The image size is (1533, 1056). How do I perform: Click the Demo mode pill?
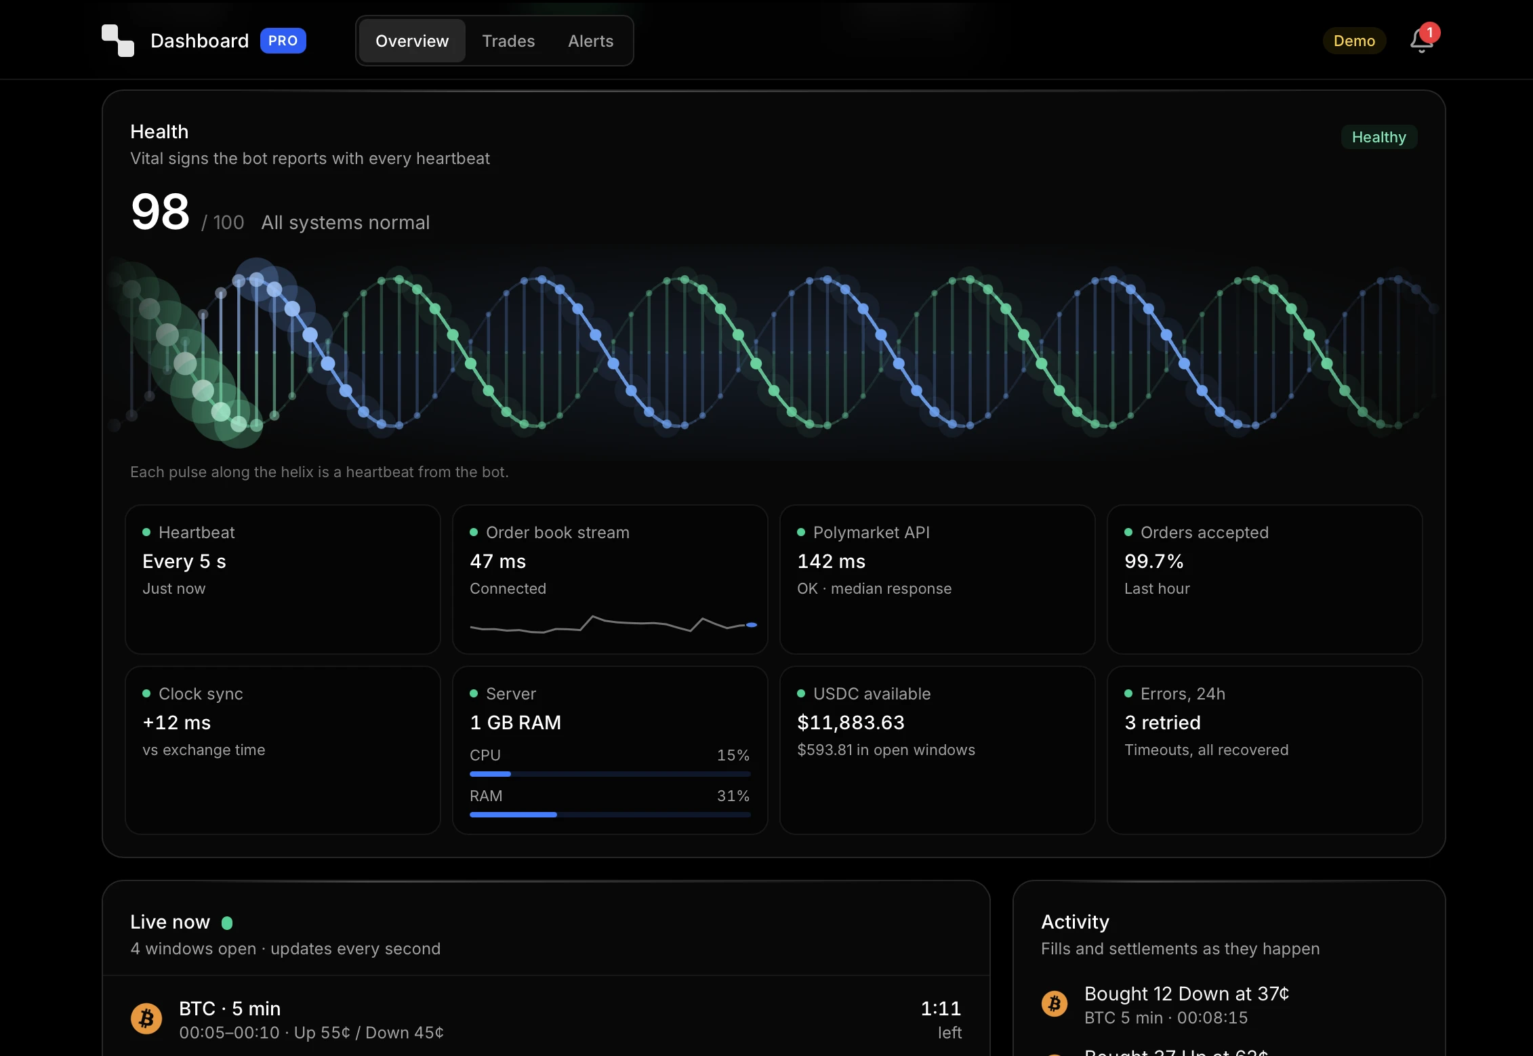coord(1354,41)
